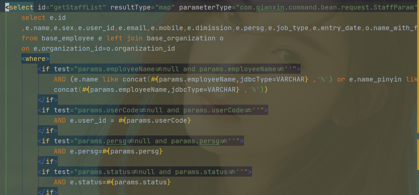Click the base_organization table name
Screen dimensions: 419x195
point(181,38)
